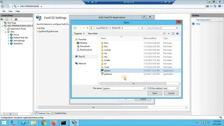Click the create connection icon in the Connections toolbar
Image resolution: width=224 pixels, height=126 pixels.
2,19
